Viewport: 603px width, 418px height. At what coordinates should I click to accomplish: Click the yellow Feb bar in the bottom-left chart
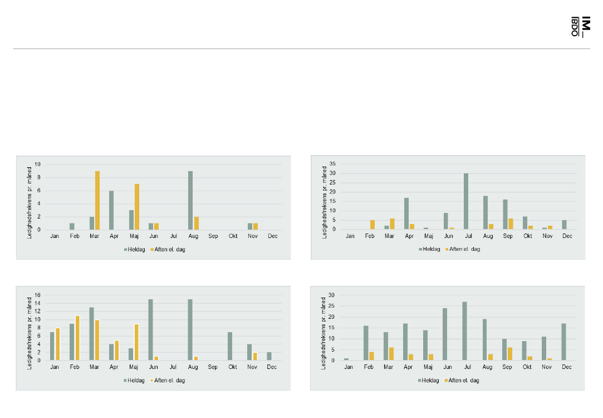coord(77,338)
